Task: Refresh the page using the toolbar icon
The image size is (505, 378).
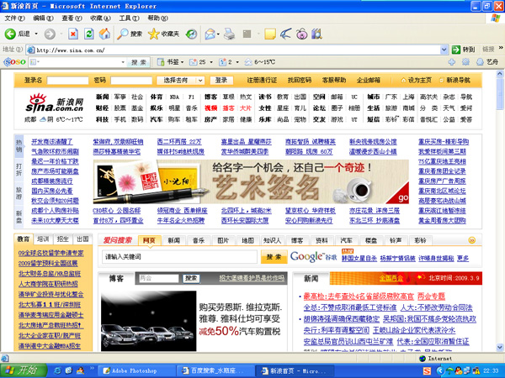Action: coord(88,34)
